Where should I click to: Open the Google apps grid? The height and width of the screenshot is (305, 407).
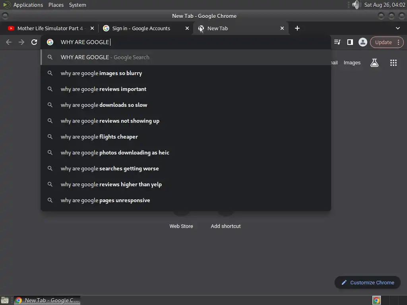[x=393, y=63]
